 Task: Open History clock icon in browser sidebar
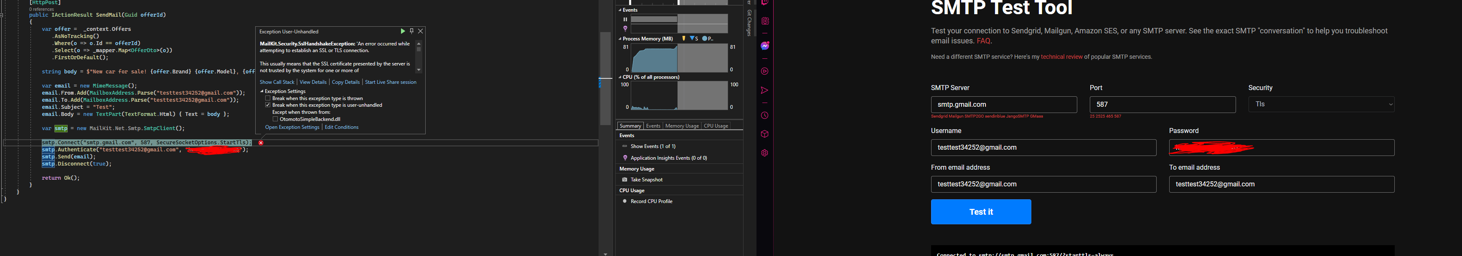765,115
